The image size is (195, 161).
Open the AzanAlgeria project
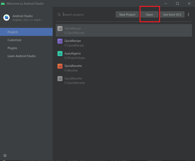click(x=124, y=56)
